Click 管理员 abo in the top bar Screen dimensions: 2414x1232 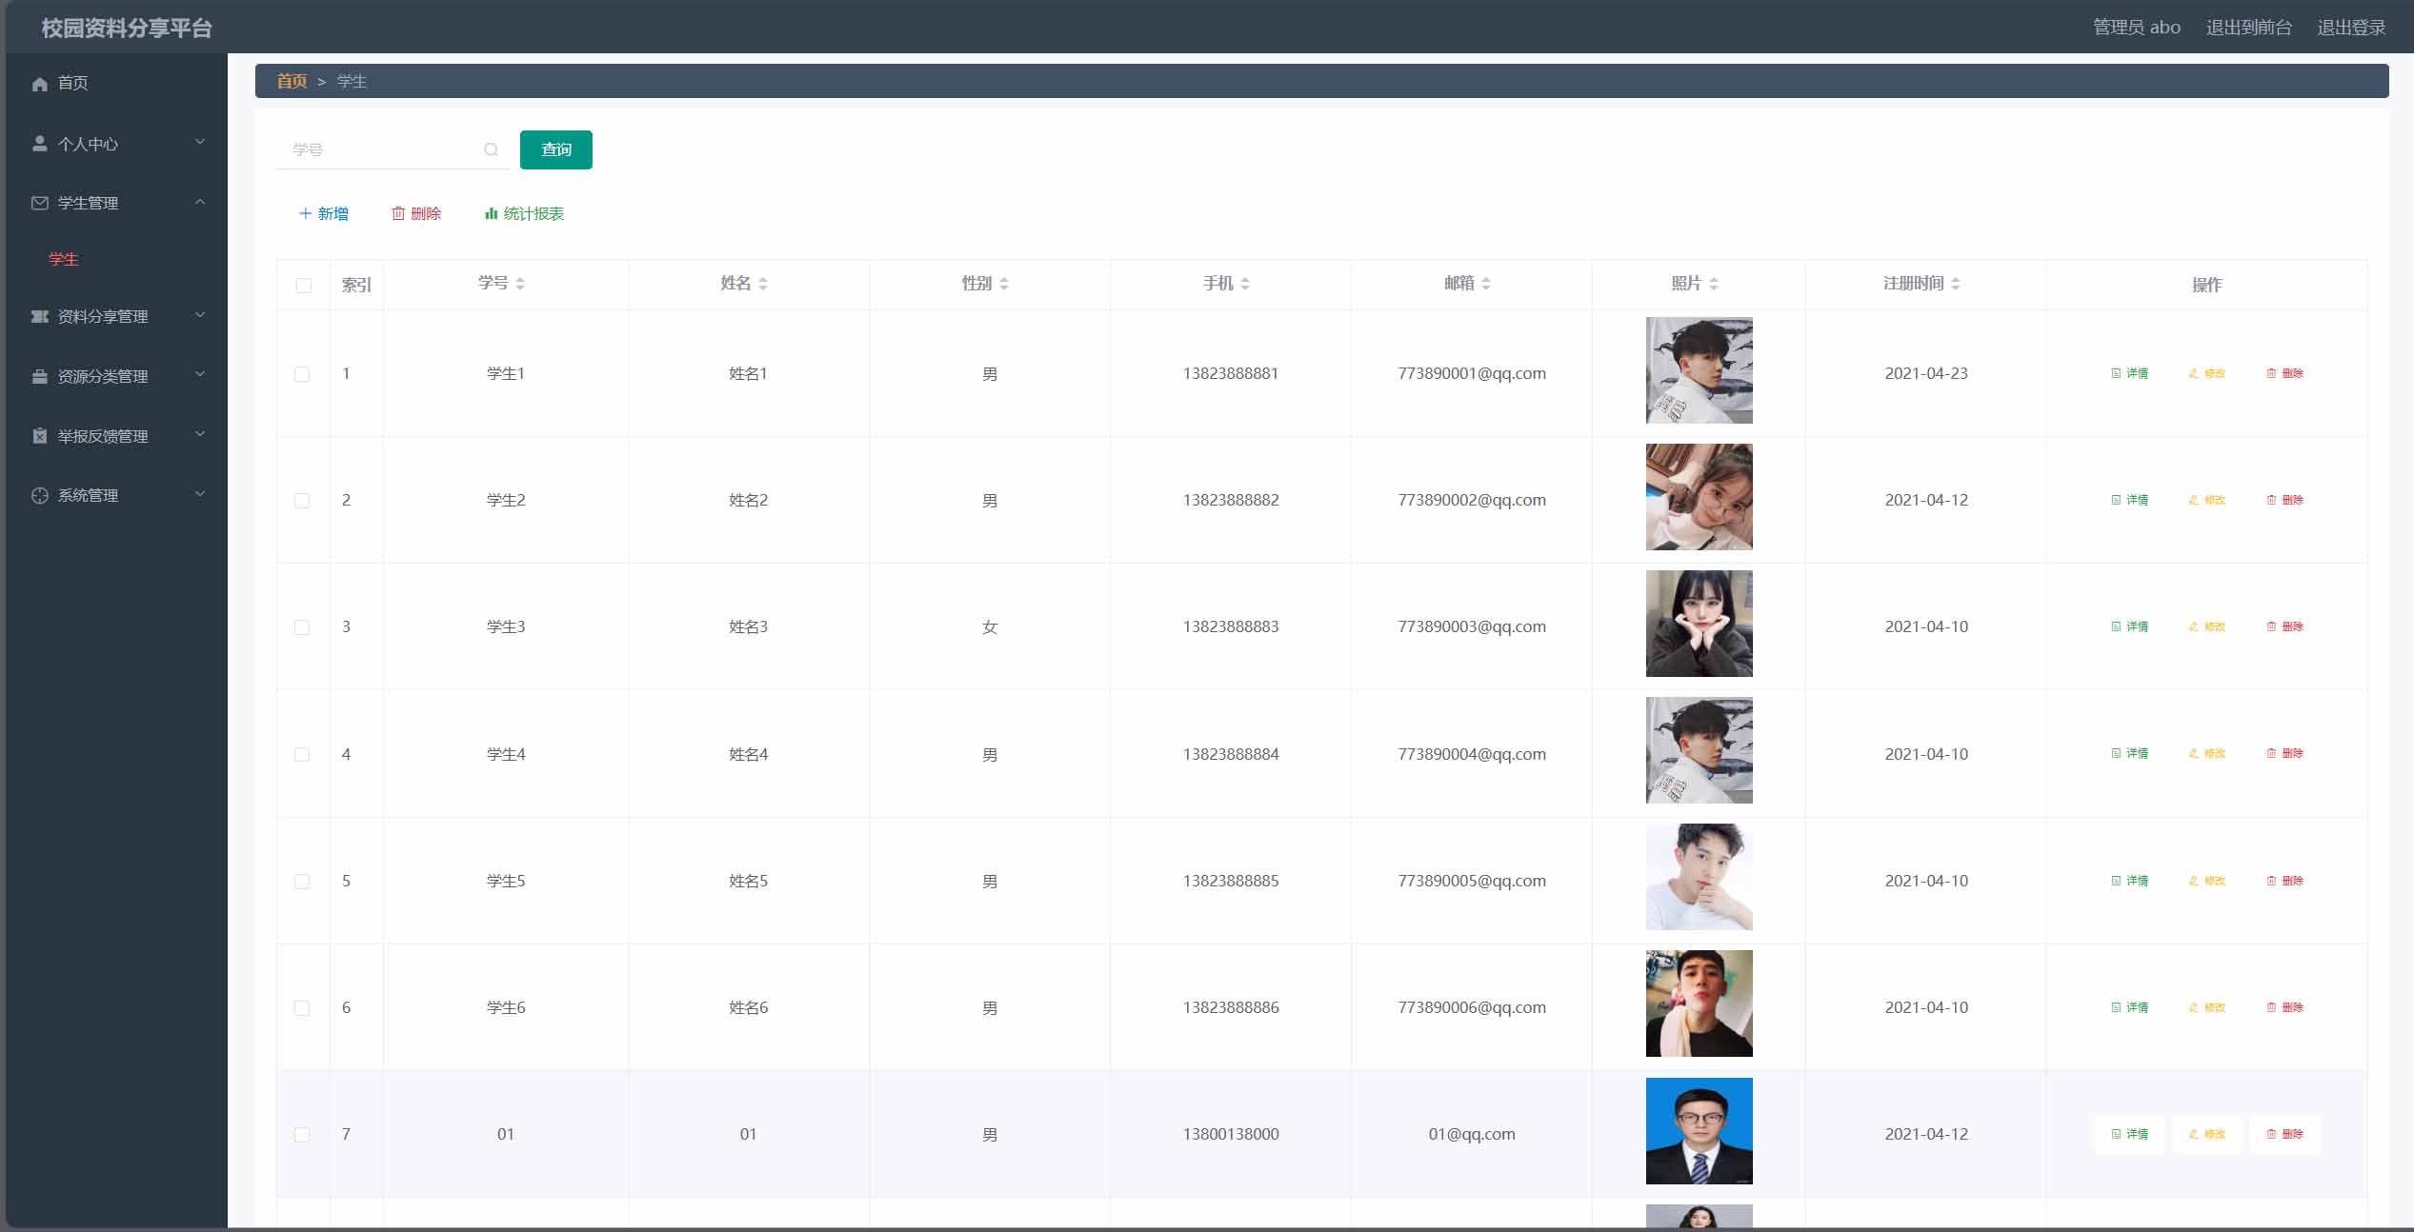coord(2137,28)
